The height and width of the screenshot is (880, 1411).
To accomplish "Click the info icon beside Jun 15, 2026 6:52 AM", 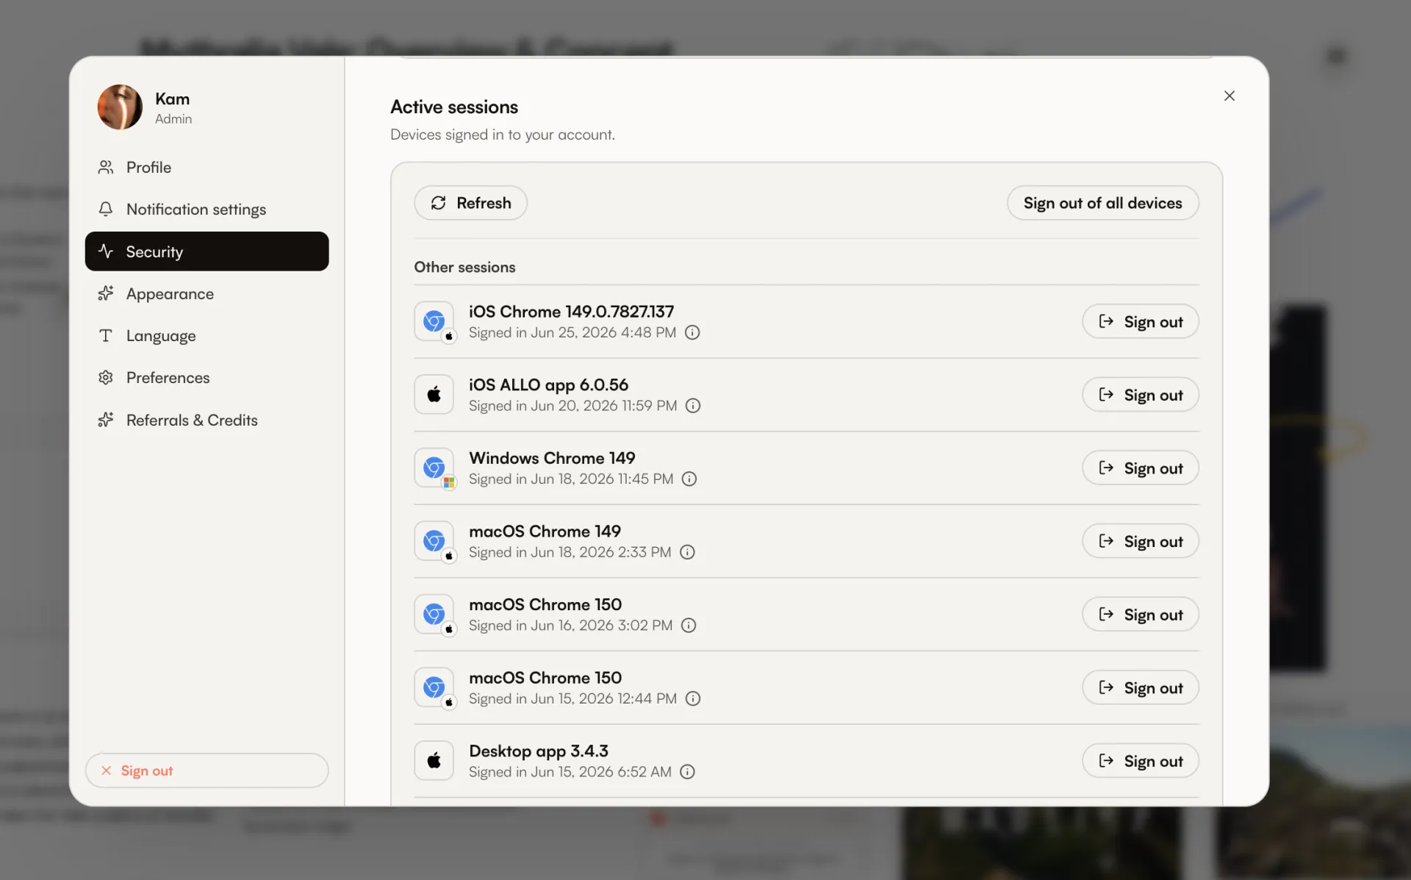I will coord(687,772).
